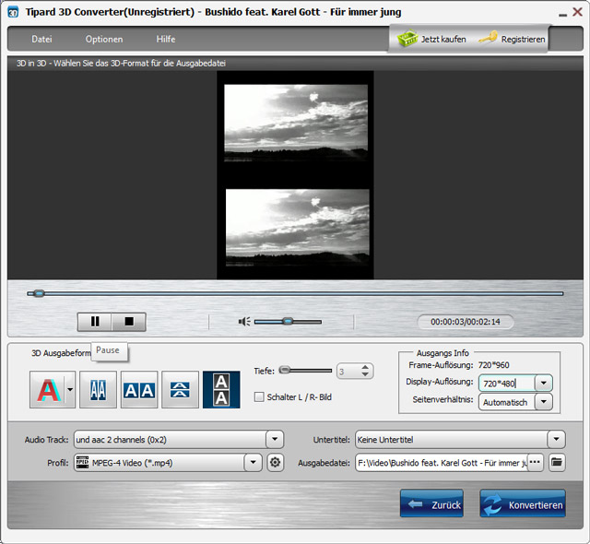Viewport: 590px width, 544px height.
Task: Browse output file with ellipsis button
Action: click(x=535, y=462)
